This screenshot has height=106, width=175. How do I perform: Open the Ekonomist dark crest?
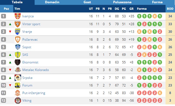pos(18,62)
